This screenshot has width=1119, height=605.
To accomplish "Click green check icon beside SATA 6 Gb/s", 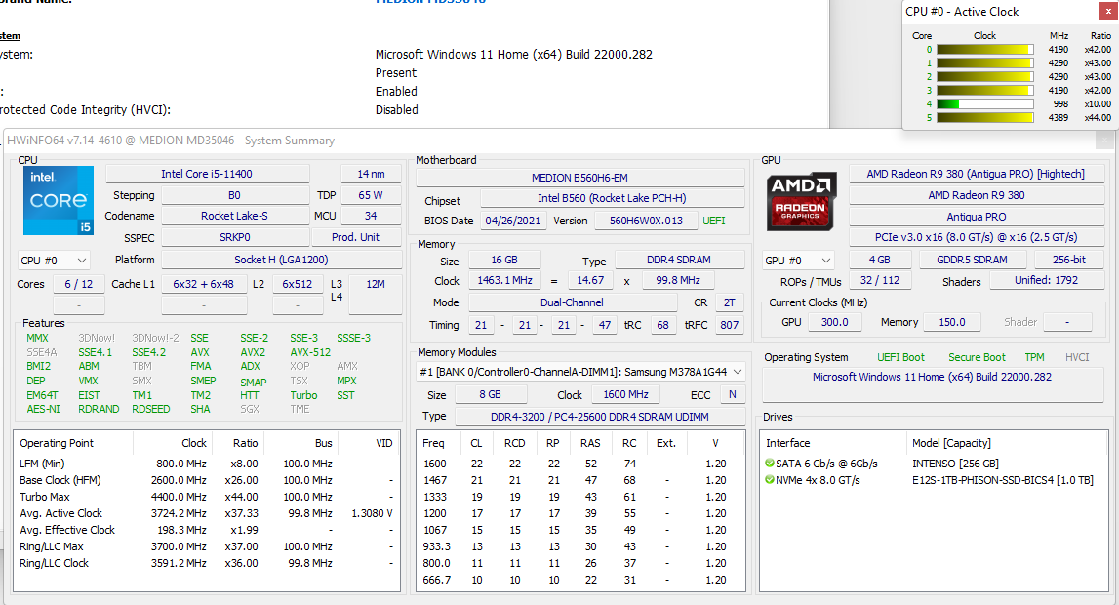I will 770,464.
